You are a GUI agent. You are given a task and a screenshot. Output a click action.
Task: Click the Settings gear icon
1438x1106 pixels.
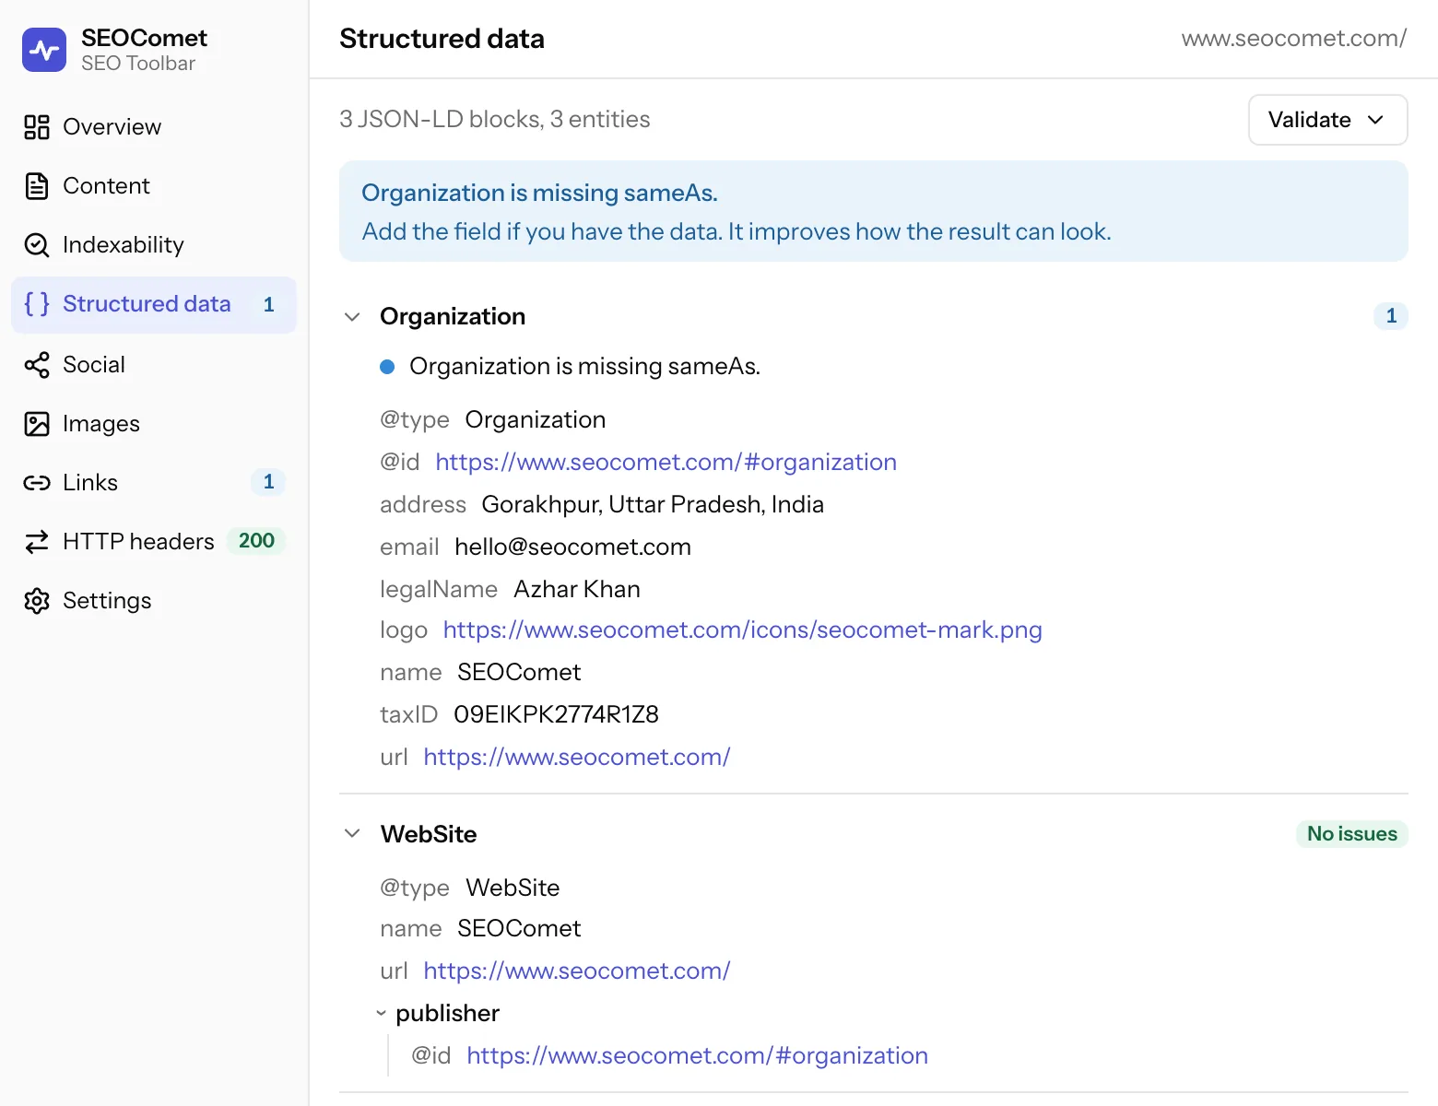pos(37,601)
